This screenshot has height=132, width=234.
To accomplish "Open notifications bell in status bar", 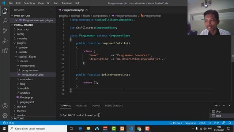I will point(230,123).
